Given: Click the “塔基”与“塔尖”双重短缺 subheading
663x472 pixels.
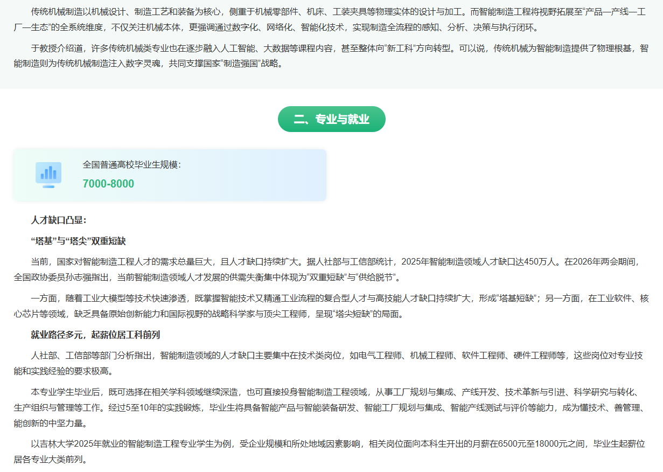Looking at the screenshot, I should click(x=78, y=241).
